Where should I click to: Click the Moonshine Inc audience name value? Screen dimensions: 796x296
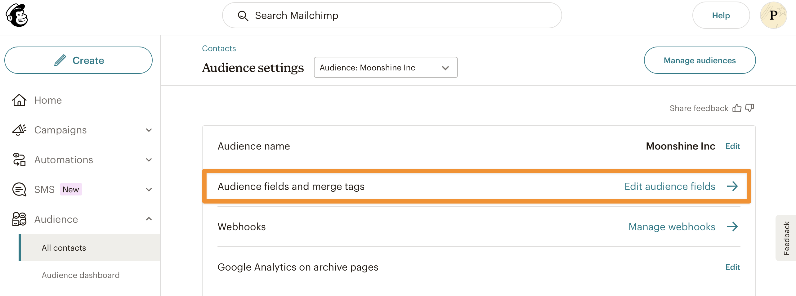tap(681, 146)
